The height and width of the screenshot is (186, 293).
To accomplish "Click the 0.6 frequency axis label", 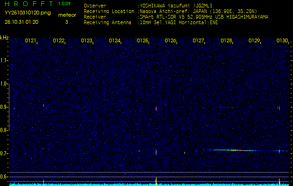I will pos(4,176).
